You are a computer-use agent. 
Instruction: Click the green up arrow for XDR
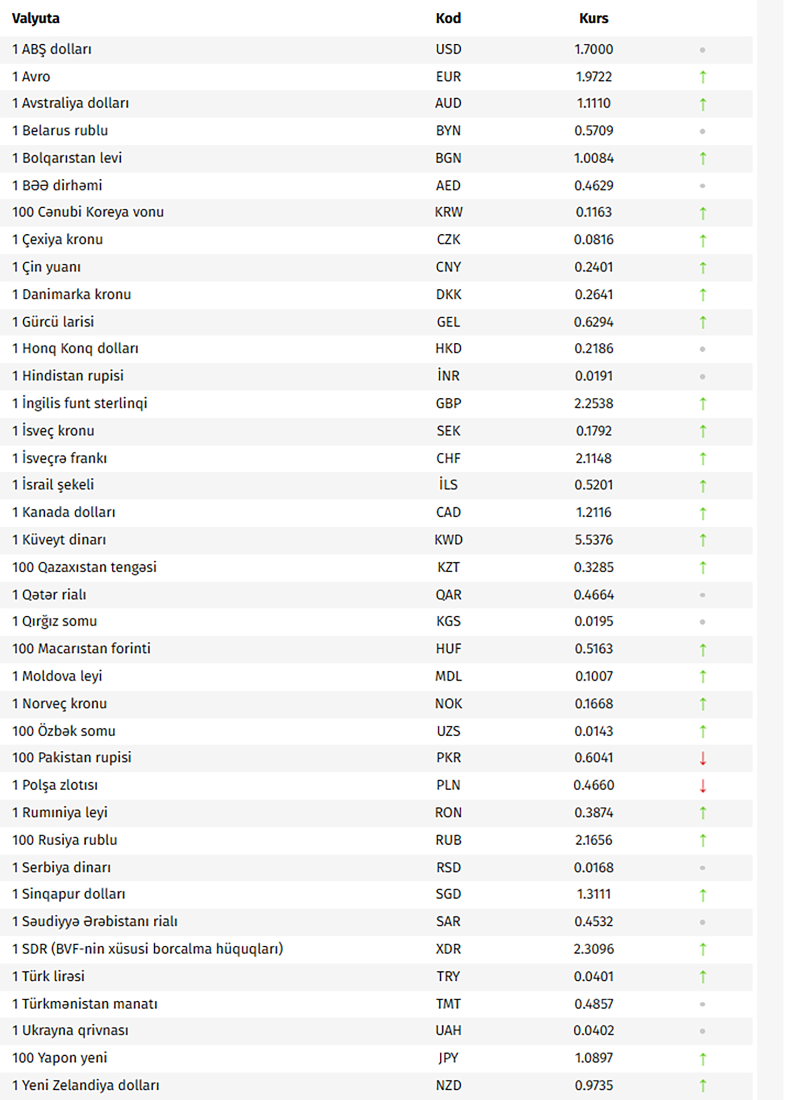point(703,949)
